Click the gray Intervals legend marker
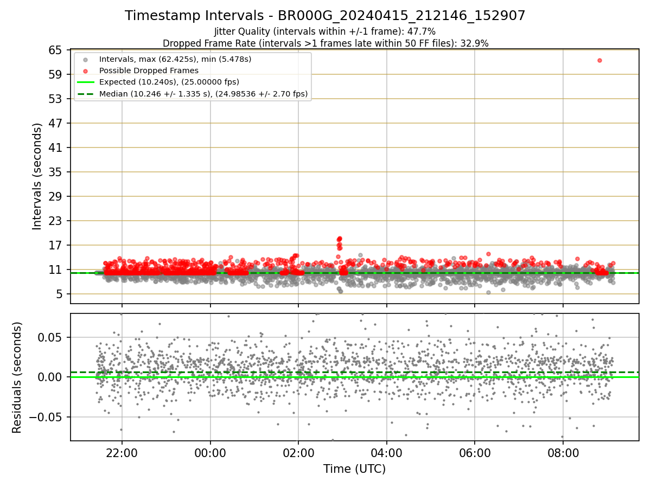This screenshot has height=488, width=651. point(85,59)
